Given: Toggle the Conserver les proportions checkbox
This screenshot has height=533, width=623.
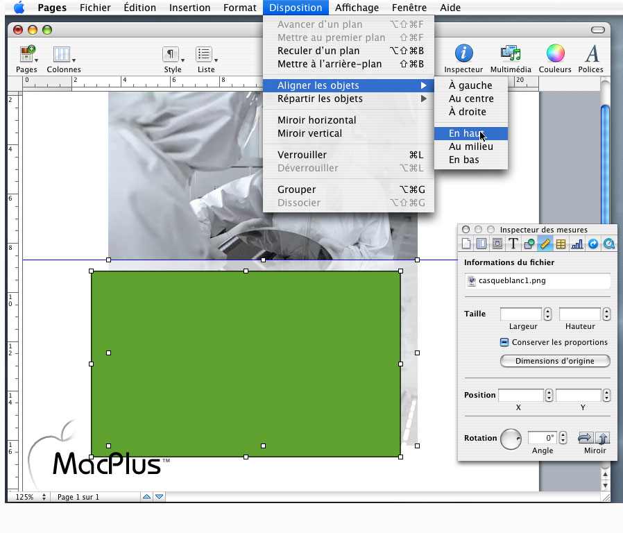Looking at the screenshot, I should tap(504, 342).
